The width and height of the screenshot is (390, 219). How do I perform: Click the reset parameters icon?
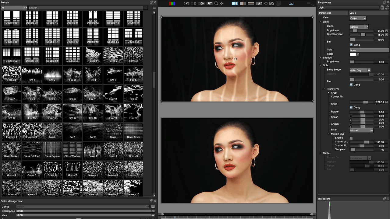tap(387, 8)
